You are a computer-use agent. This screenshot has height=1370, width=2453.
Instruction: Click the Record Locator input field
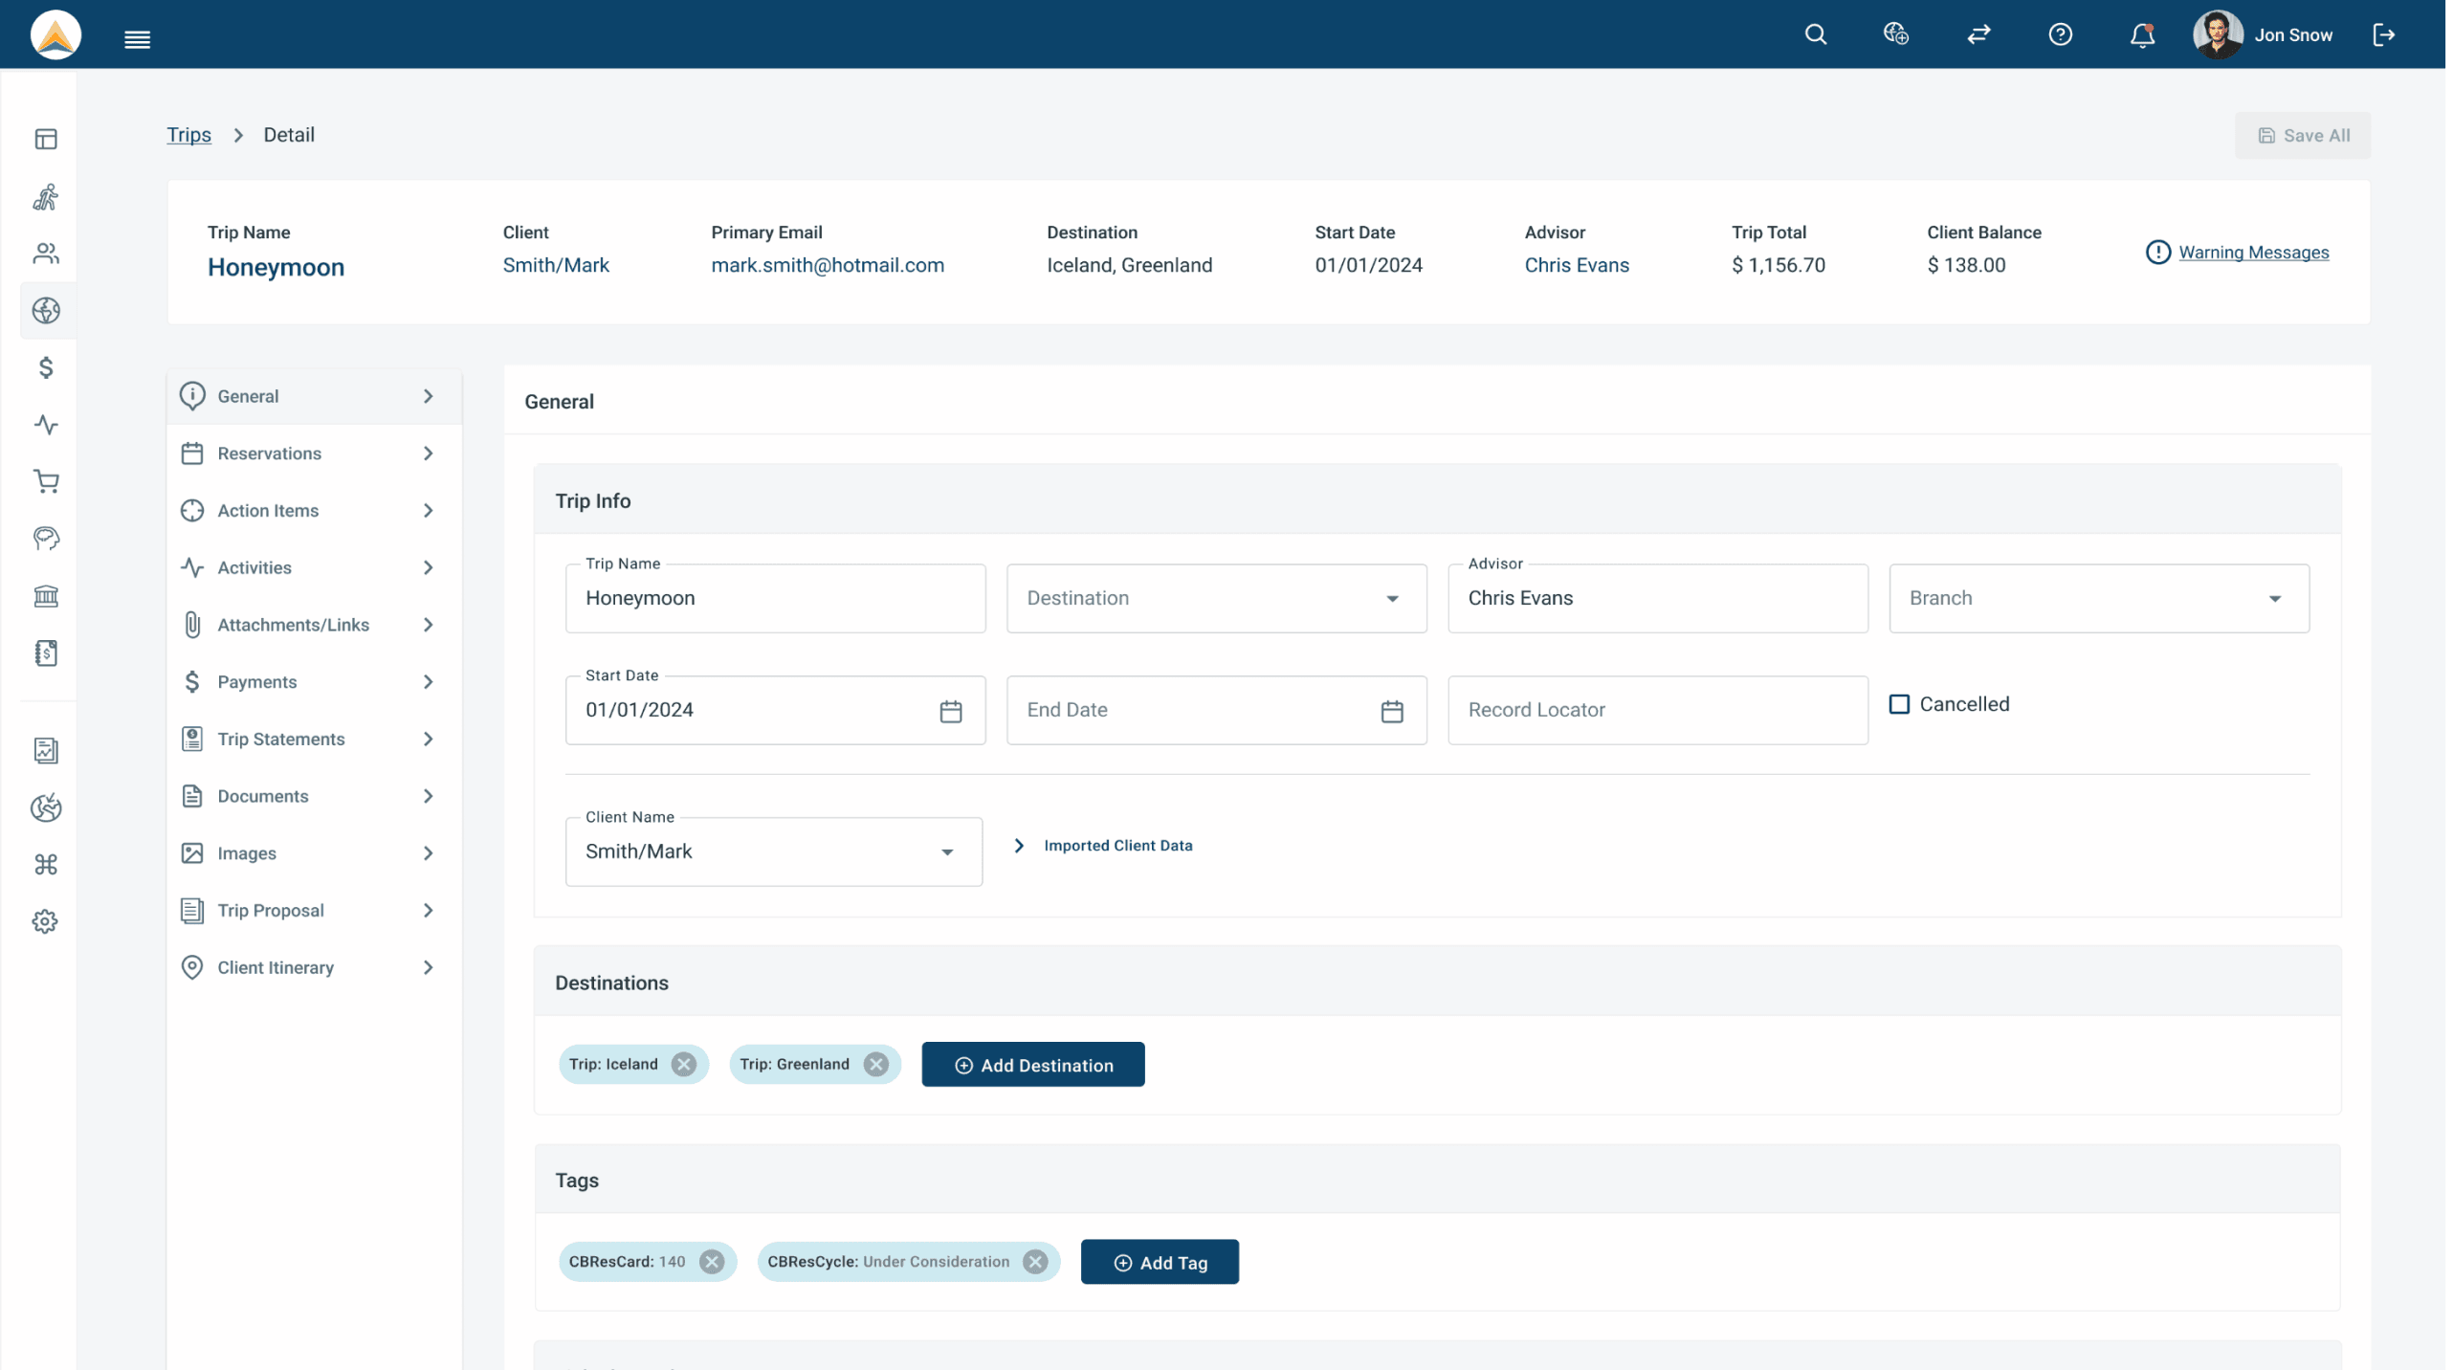point(1657,711)
